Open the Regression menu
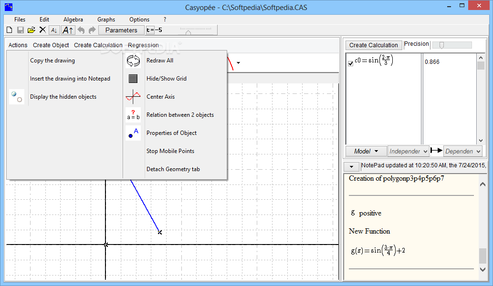493x286 pixels. coord(143,45)
